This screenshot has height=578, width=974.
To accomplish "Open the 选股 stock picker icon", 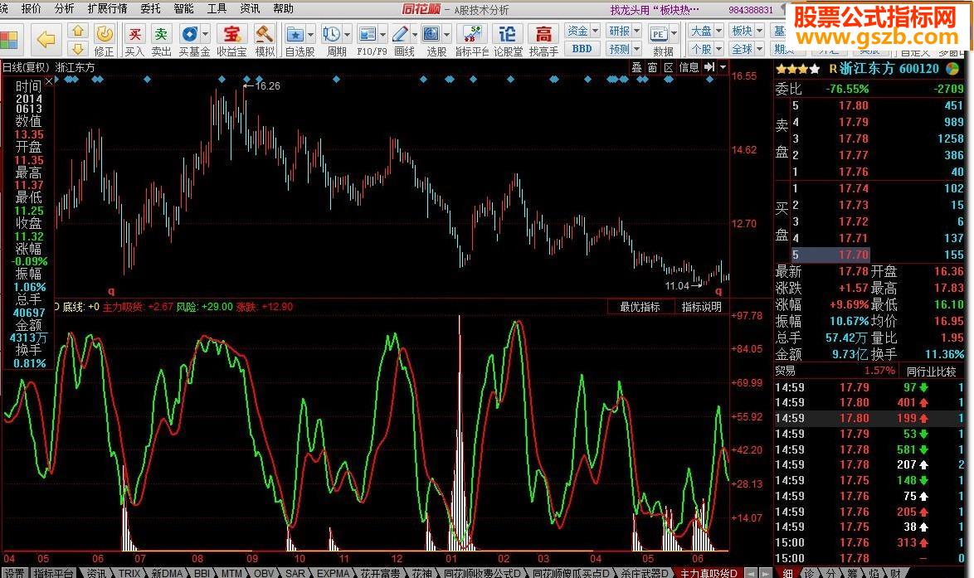I will pyautogui.click(x=431, y=34).
